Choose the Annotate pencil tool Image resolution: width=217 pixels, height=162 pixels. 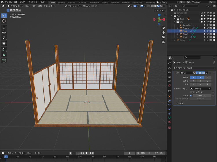pyautogui.click(x=4, y=49)
